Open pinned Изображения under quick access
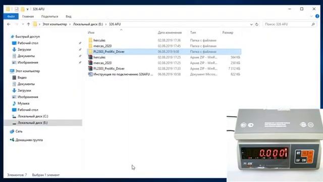 (x=28, y=62)
